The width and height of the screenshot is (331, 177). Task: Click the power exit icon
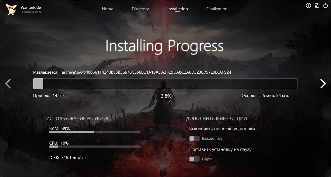point(326,6)
